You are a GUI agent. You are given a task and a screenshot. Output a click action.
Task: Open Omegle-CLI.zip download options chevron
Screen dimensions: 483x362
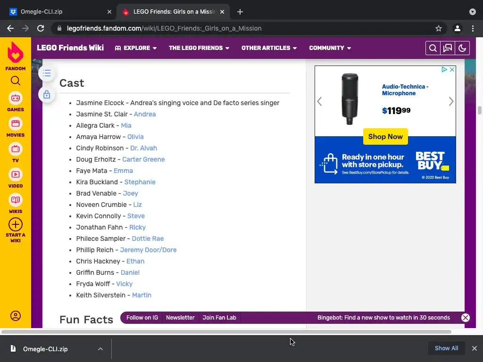(100, 349)
